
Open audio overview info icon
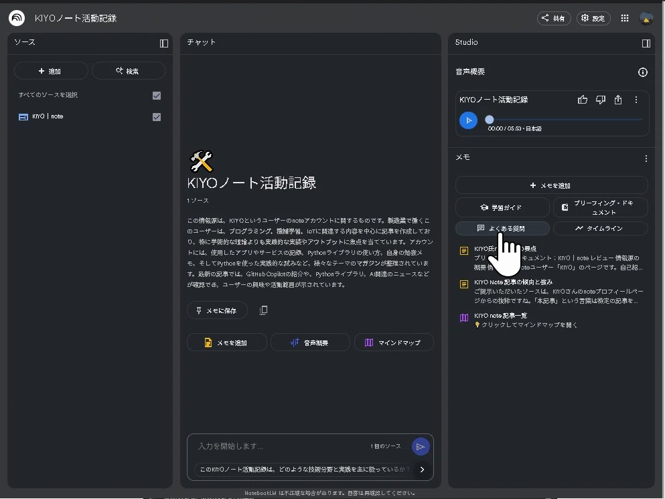pos(642,72)
